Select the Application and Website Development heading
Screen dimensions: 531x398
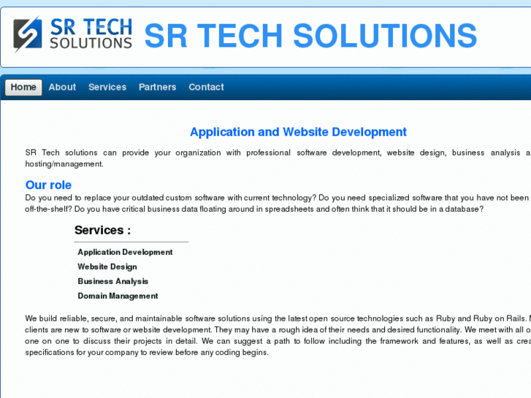298,131
